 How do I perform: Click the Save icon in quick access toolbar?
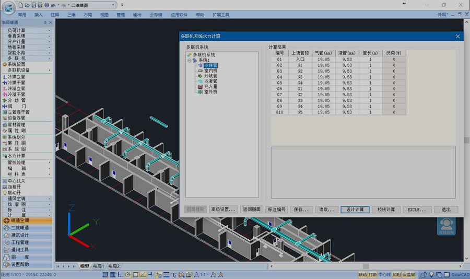pos(33,5)
